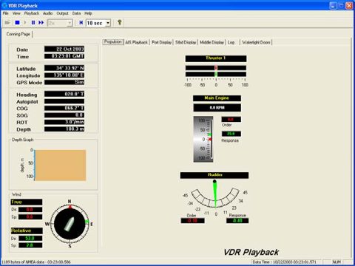Image resolution: width=355 pixels, height=266 pixels.
Task: Click the main engine vertical gauge
Action: click(203, 139)
